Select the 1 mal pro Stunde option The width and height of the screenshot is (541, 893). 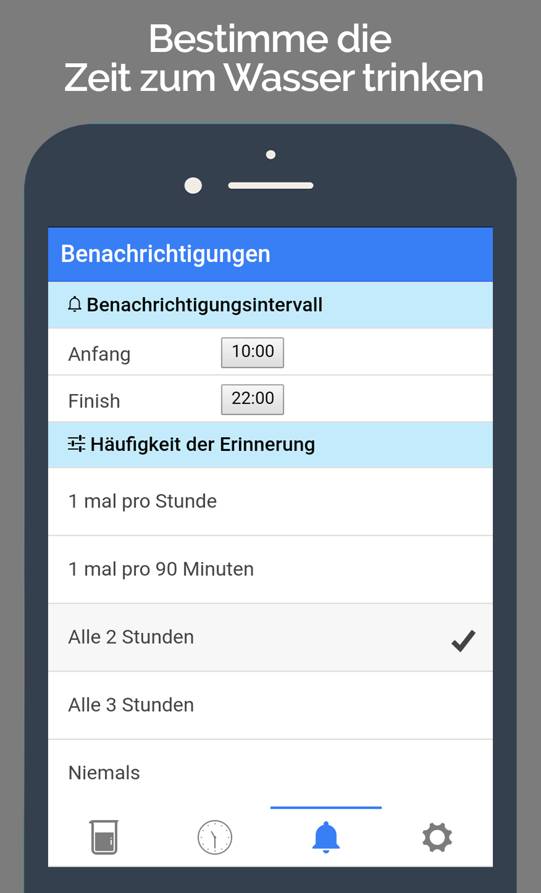(143, 501)
